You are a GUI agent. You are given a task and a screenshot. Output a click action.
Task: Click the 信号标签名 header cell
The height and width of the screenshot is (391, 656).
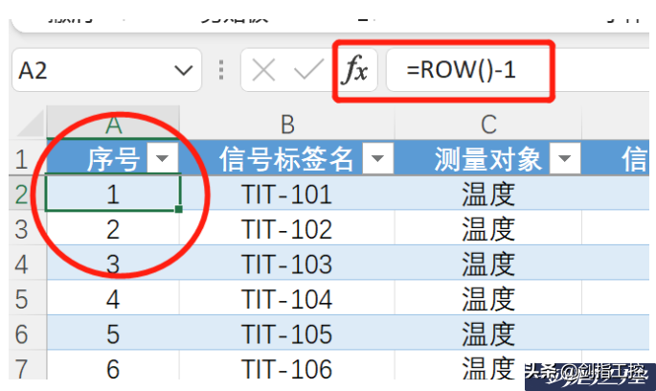click(287, 158)
